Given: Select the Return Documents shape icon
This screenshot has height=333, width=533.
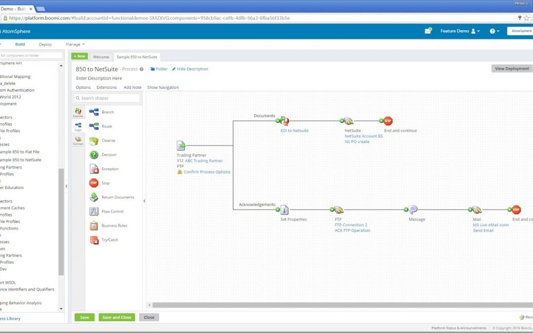Looking at the screenshot, I should click(94, 197).
